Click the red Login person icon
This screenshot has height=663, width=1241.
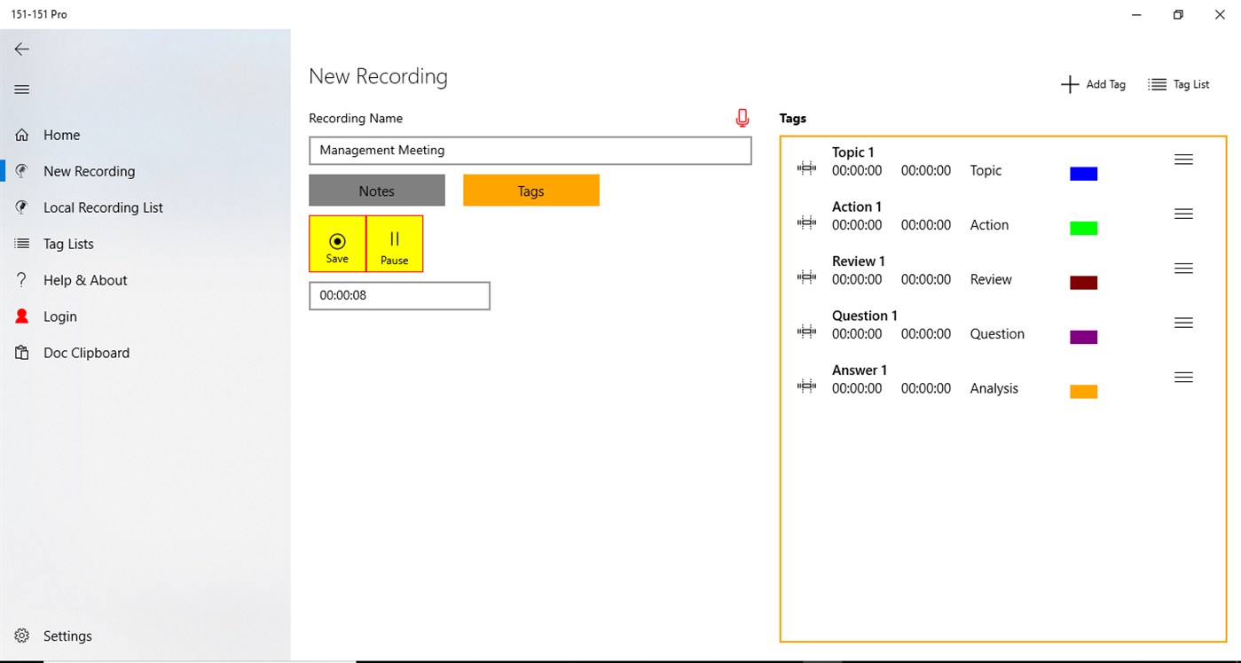point(21,316)
